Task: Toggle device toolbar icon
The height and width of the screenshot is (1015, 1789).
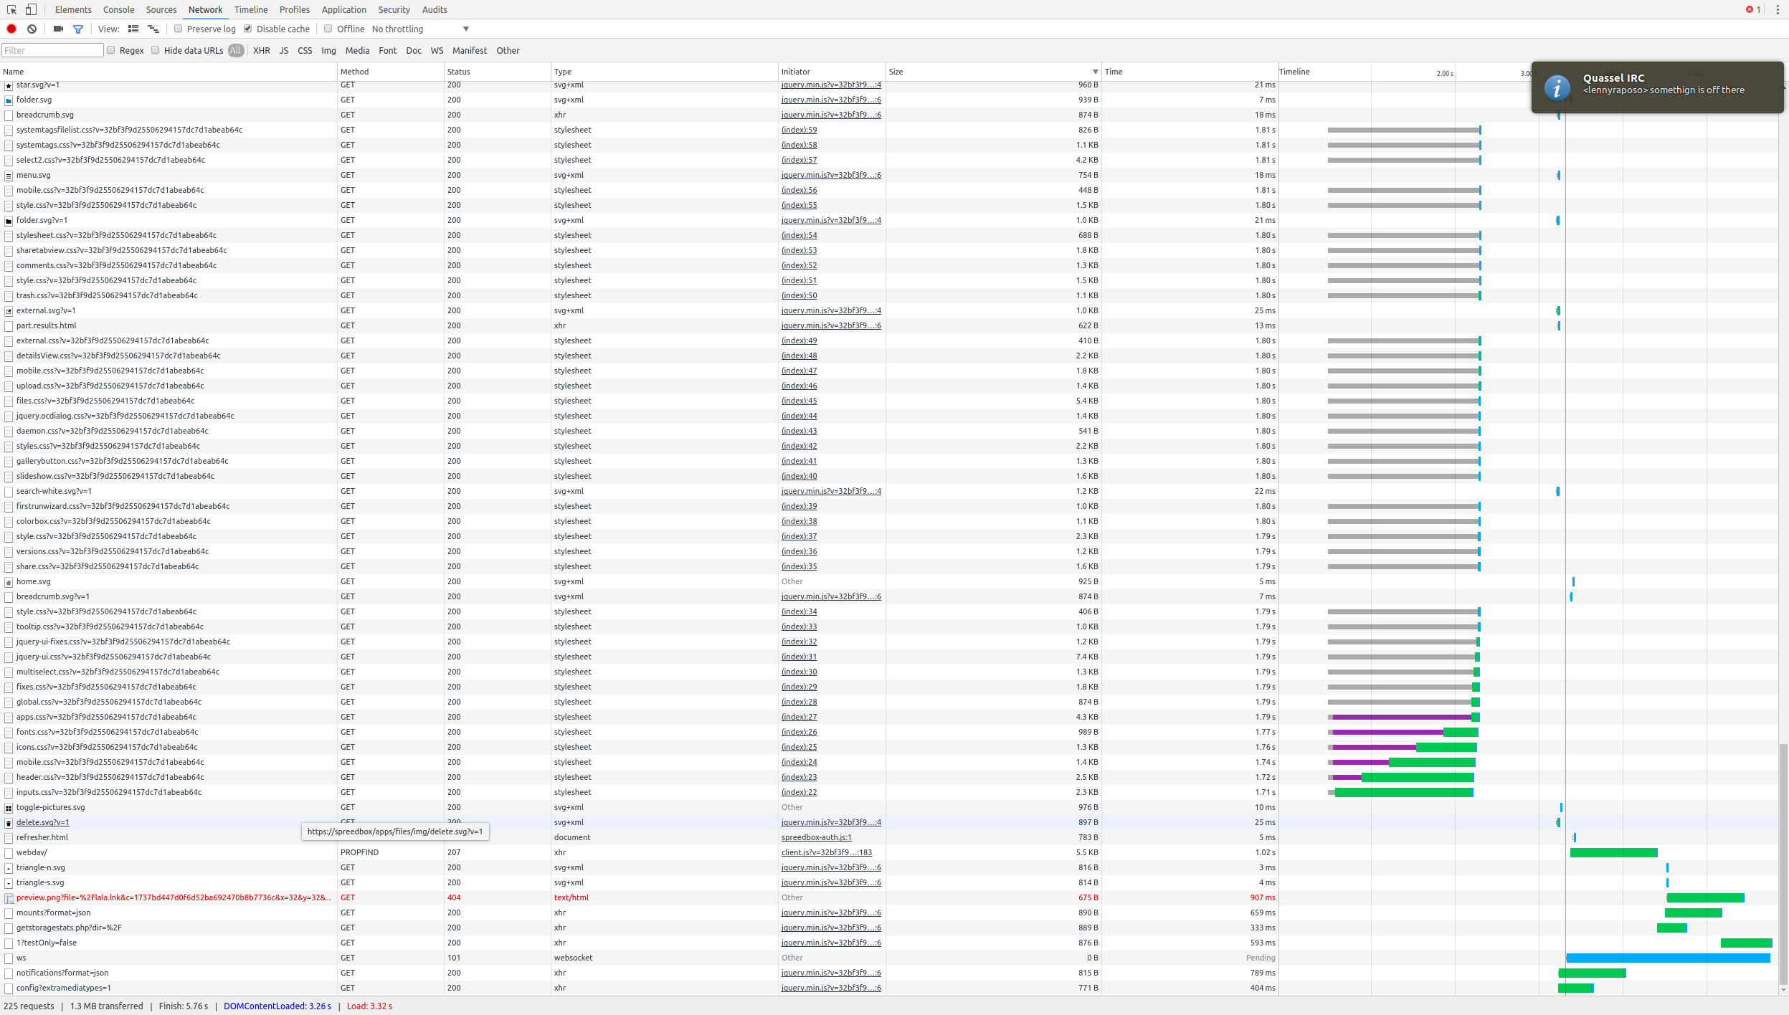Action: [x=31, y=9]
